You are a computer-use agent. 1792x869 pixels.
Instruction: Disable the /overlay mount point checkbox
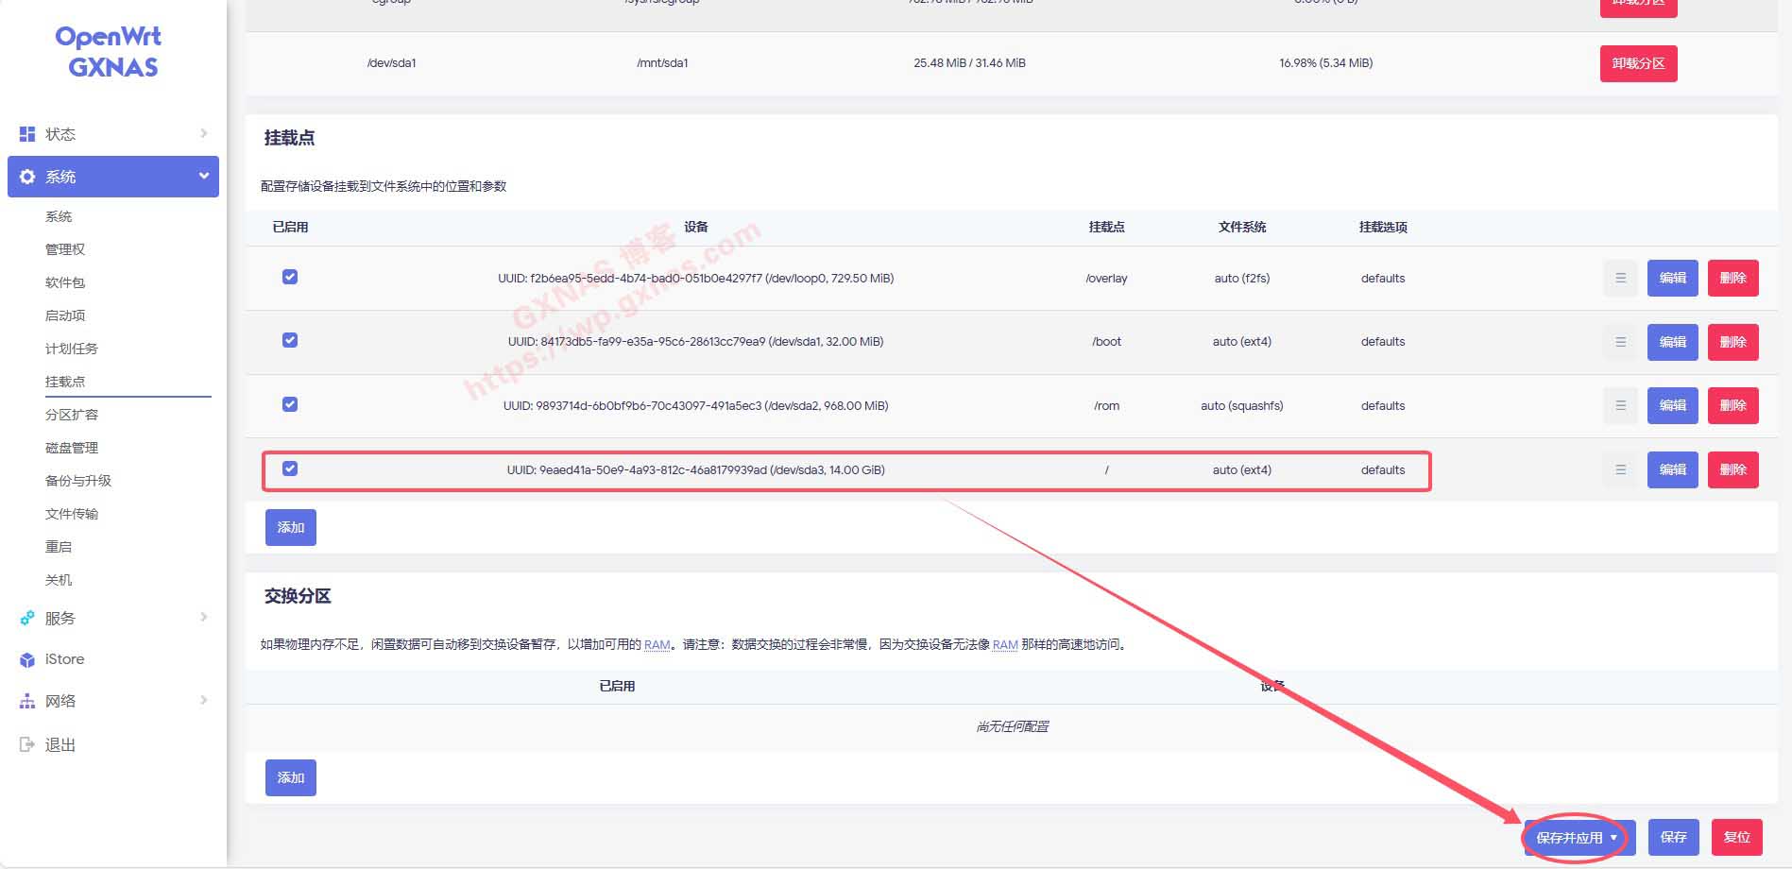pos(290,277)
